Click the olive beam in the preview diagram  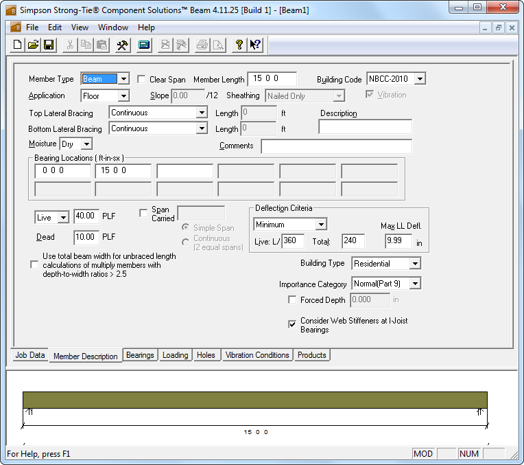pyautogui.click(x=255, y=400)
